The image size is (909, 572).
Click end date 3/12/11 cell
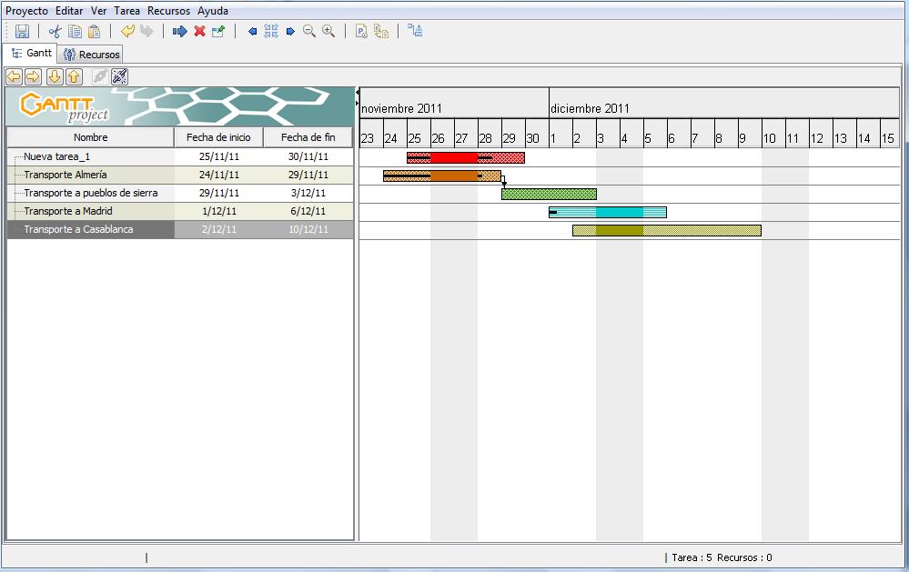(308, 193)
